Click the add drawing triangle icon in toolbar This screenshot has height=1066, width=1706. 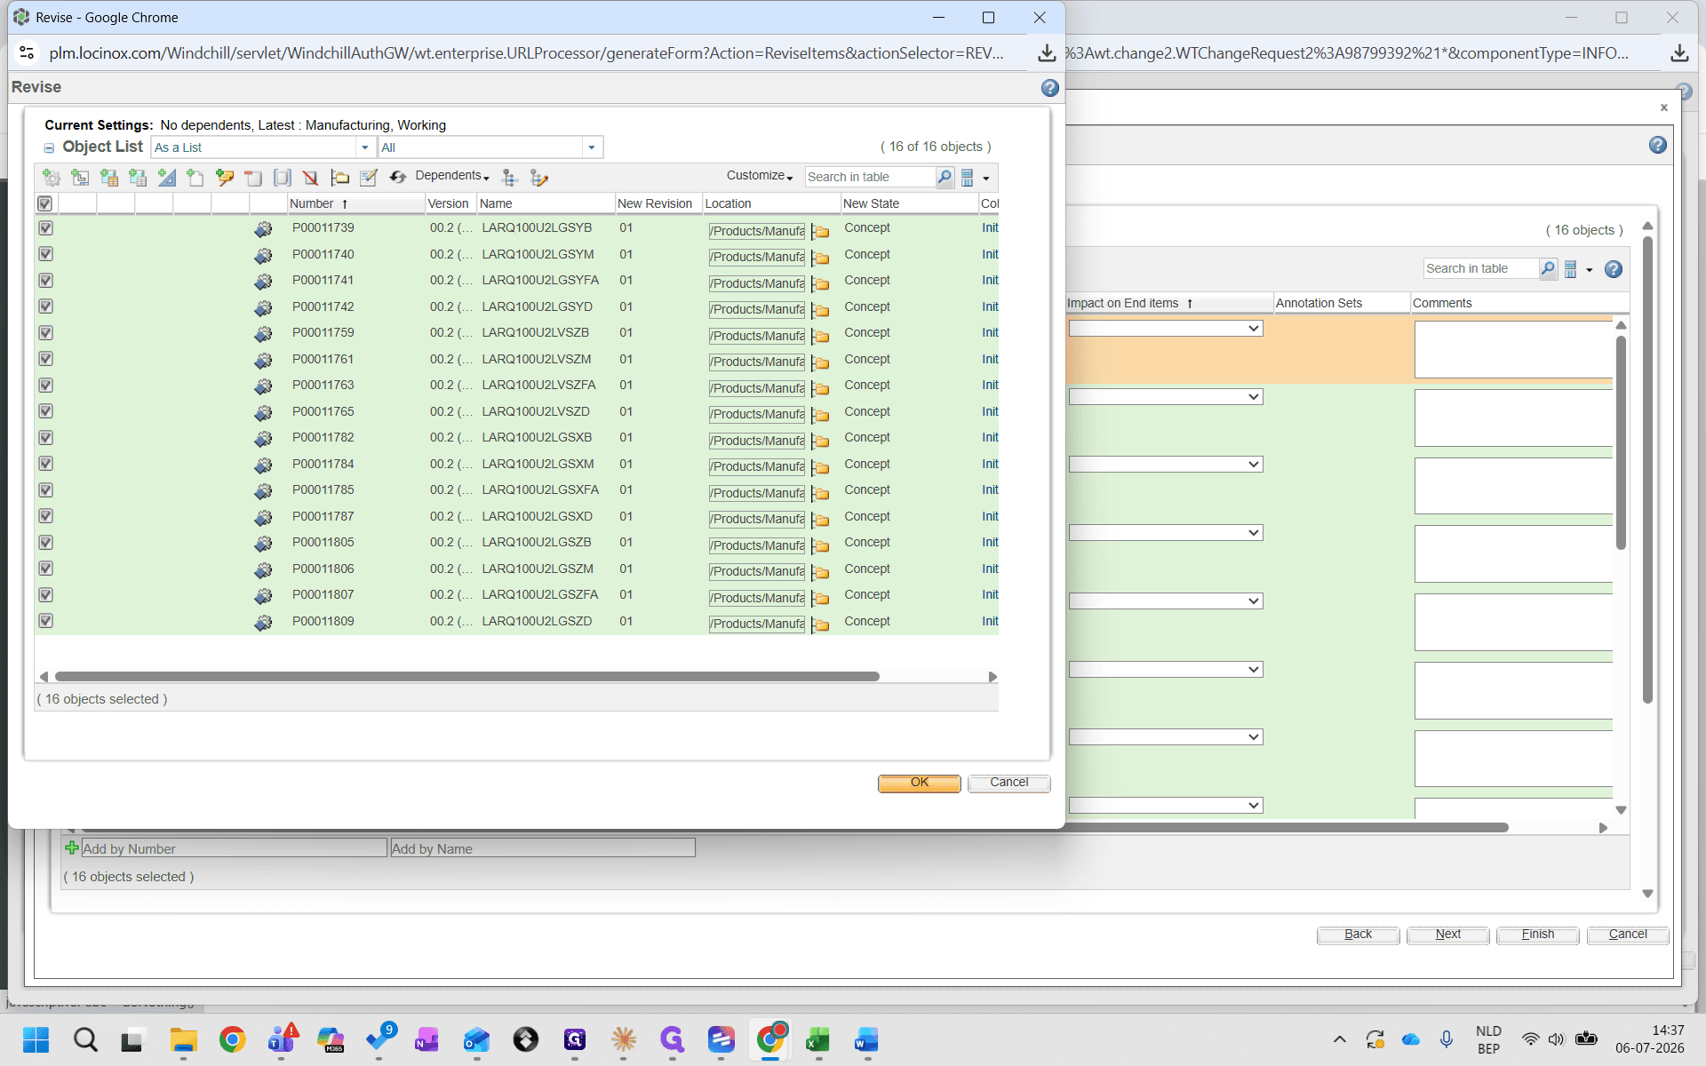[x=166, y=178]
